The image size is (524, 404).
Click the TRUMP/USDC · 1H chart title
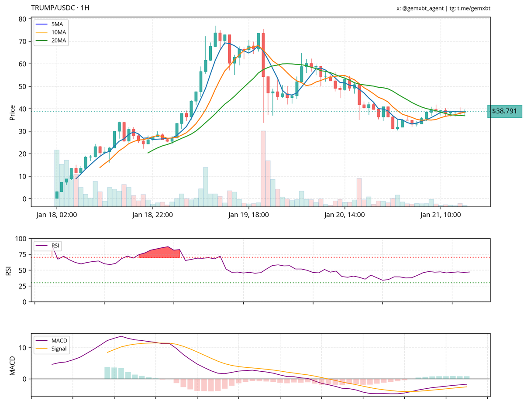(60, 8)
